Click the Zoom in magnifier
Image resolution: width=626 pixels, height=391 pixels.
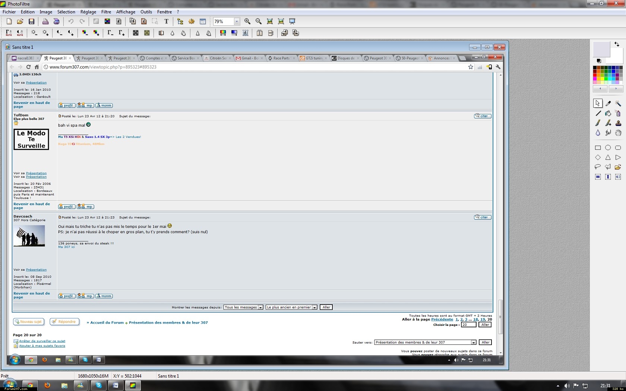coord(247,21)
